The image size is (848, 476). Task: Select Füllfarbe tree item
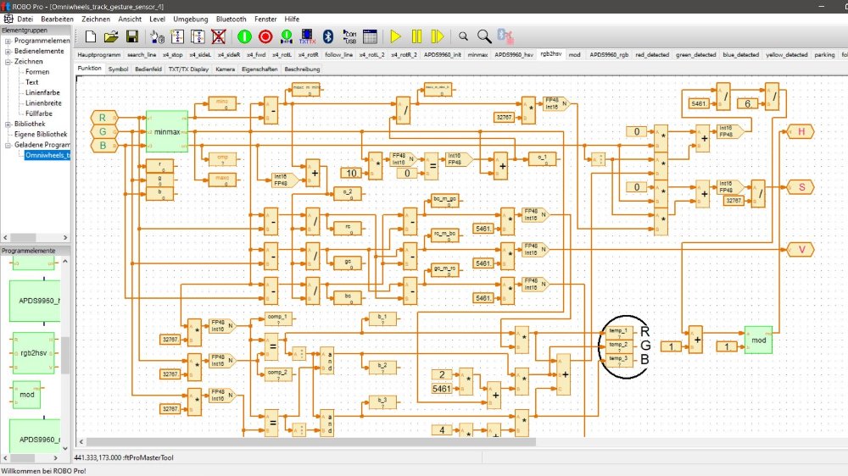[x=39, y=113]
